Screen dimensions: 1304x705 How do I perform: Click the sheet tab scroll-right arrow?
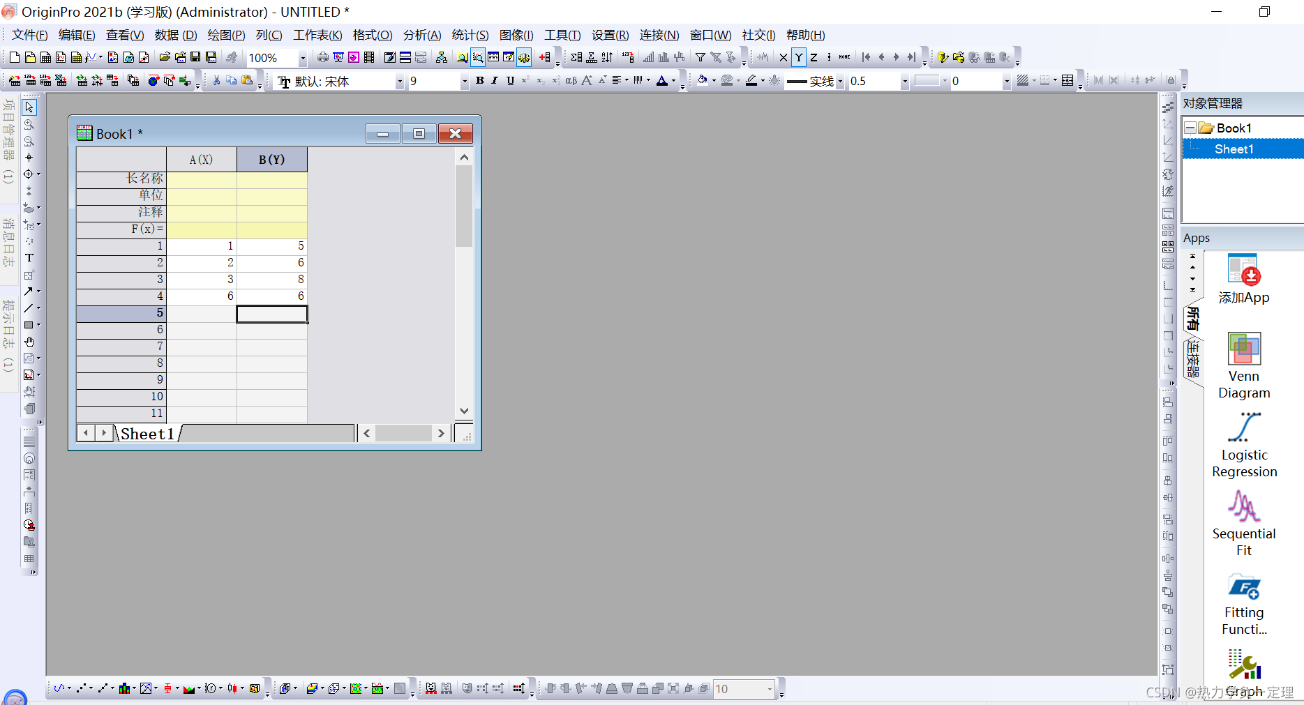click(104, 433)
